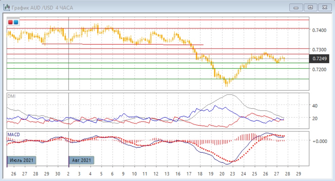The image size is (335, 181).
Task: Close the AUD/USD chart window
Action: coord(324,7)
